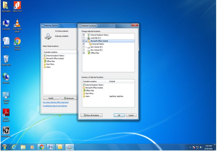Close the Indexed Locations dialog
Screen dimensions: 217x151
[x=135, y=25]
